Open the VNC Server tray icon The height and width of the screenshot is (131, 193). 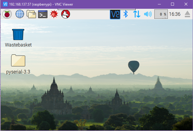pyautogui.click(x=115, y=14)
